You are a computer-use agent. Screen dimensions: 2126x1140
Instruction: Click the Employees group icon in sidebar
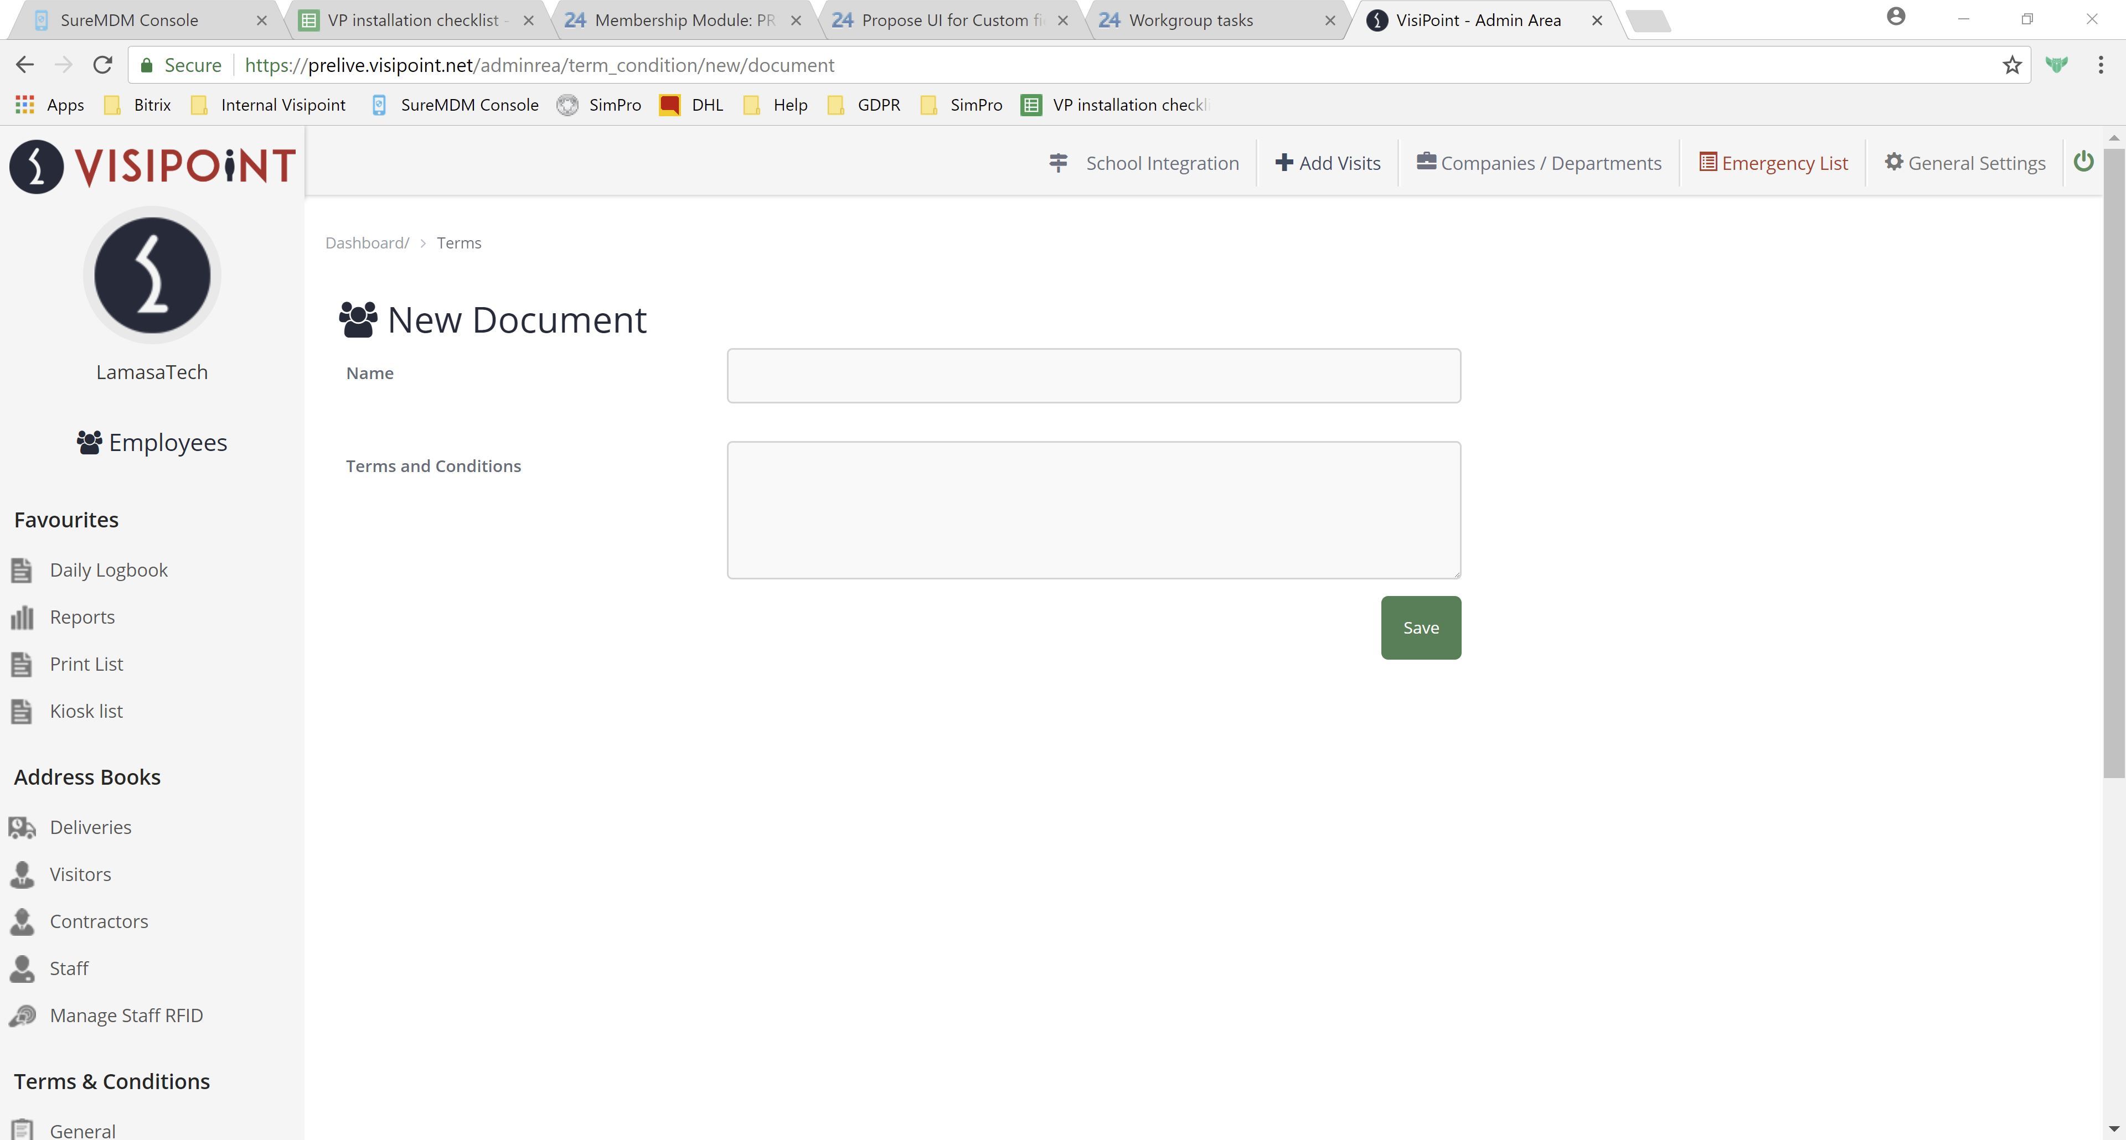[x=89, y=442]
